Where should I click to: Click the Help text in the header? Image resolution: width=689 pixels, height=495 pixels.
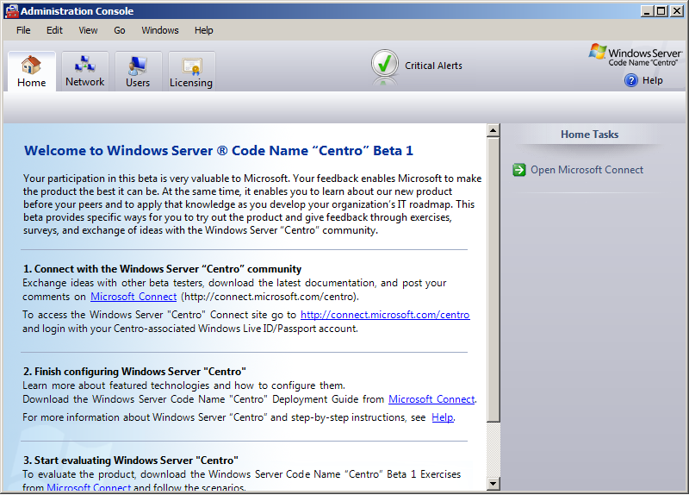pos(653,80)
